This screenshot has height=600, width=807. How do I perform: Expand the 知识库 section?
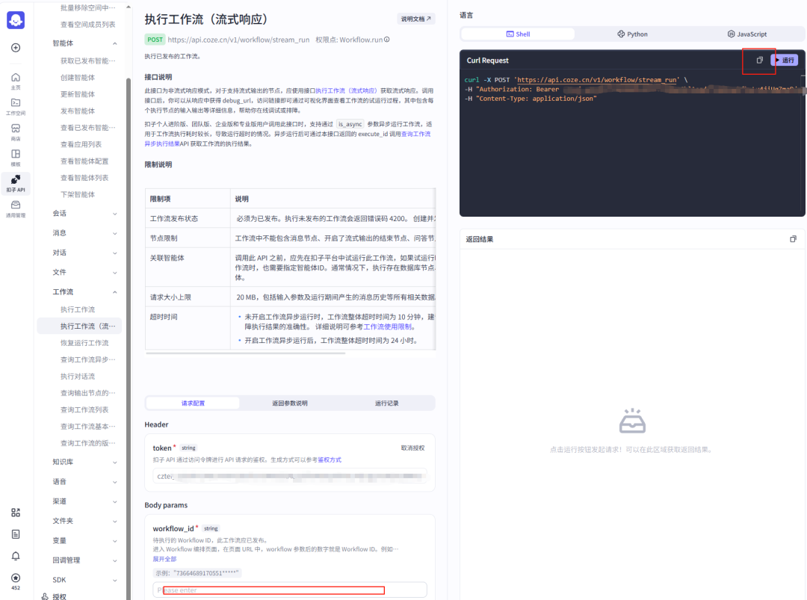(115, 462)
